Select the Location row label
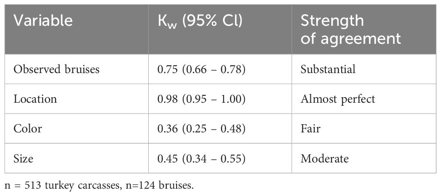 point(35,99)
